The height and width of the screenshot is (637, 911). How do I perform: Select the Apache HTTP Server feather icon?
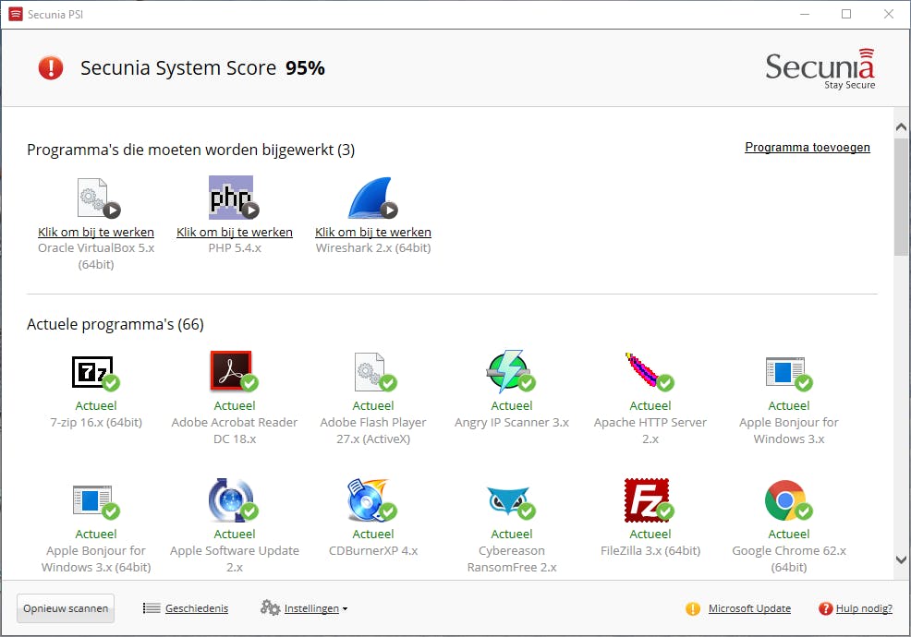[647, 371]
